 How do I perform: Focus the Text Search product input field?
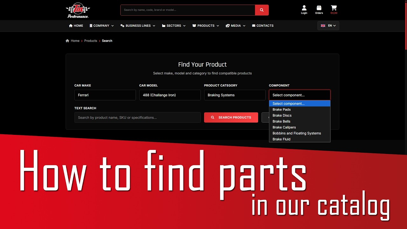coord(137,117)
